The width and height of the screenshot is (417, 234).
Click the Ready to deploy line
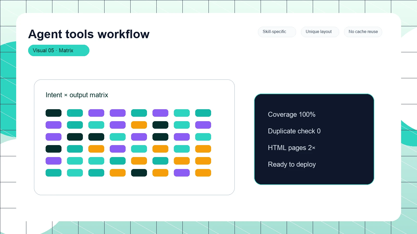tap(292, 164)
